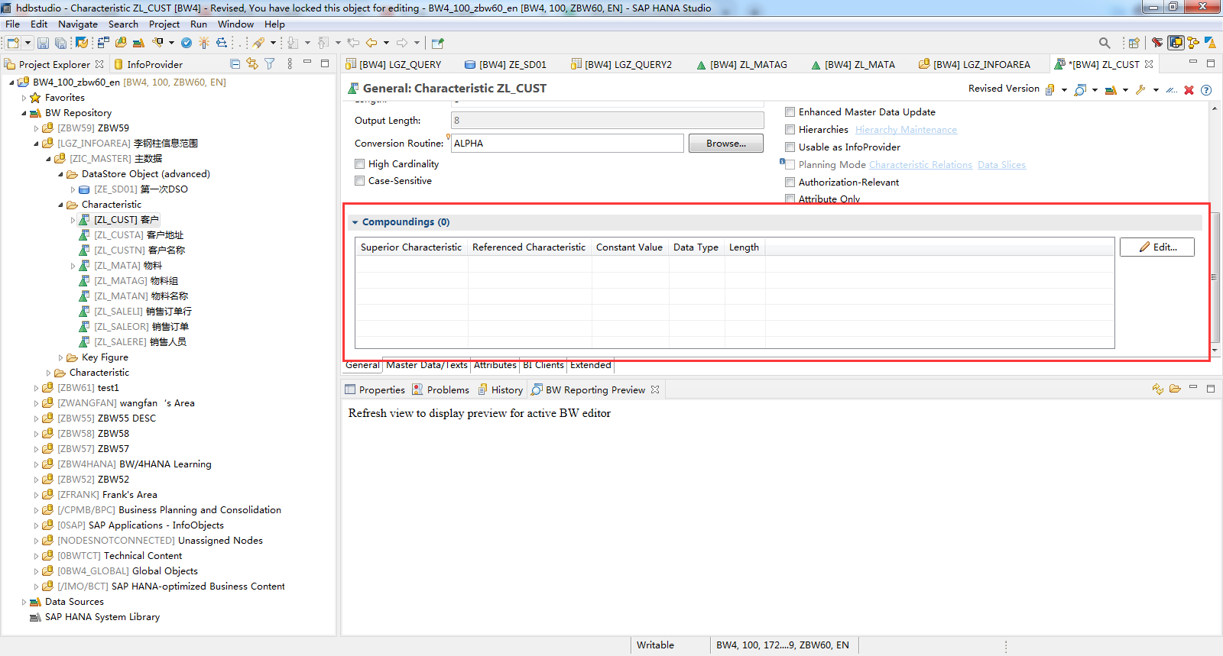Click the Search magnifier icon top right
The height and width of the screenshot is (656, 1223).
1105,43
